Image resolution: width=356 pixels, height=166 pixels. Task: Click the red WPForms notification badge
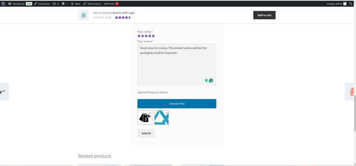(117, 4)
